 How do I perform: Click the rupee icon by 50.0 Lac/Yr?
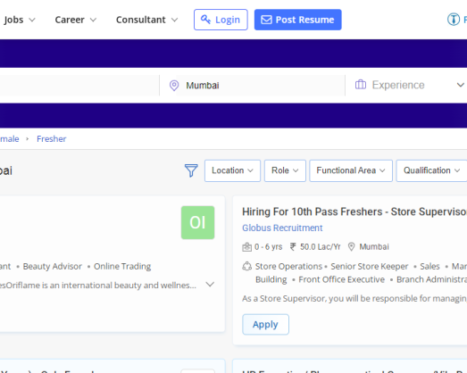(x=293, y=247)
